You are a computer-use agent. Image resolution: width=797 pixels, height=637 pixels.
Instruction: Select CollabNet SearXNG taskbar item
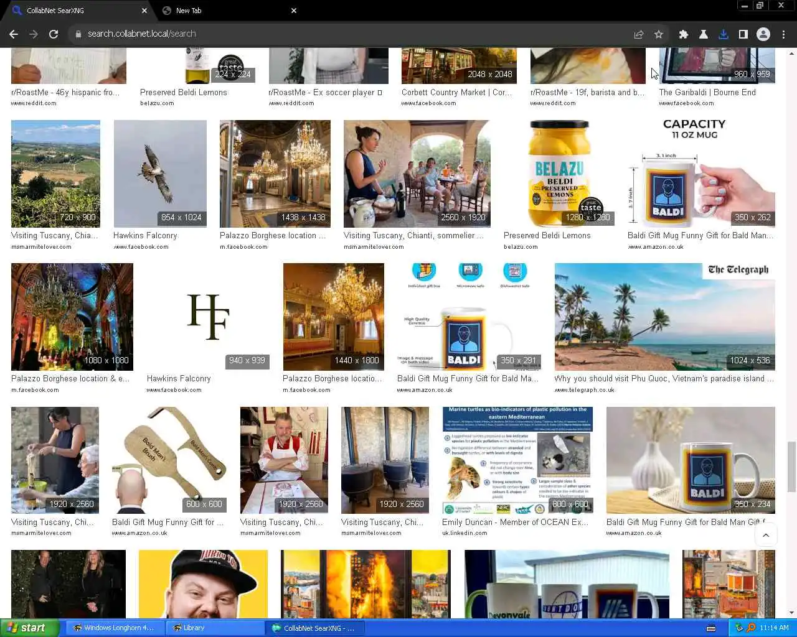(x=315, y=628)
